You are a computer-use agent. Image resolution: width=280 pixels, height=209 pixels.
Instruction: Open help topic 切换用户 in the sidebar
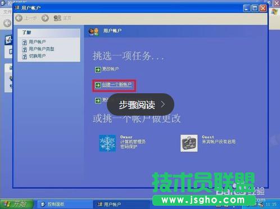click(37, 56)
